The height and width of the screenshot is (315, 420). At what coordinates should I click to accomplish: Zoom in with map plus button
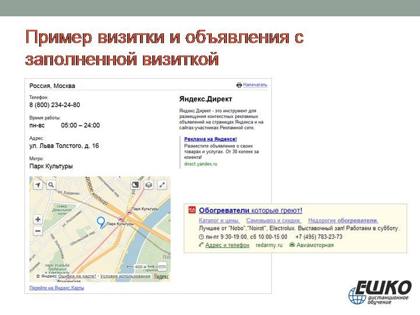click(x=38, y=219)
